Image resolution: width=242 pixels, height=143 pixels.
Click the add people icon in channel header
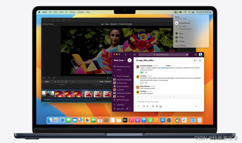coord(200,60)
